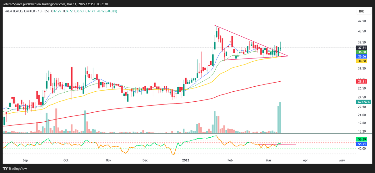Click the red 28.11 moving average label

(x=362, y=81)
